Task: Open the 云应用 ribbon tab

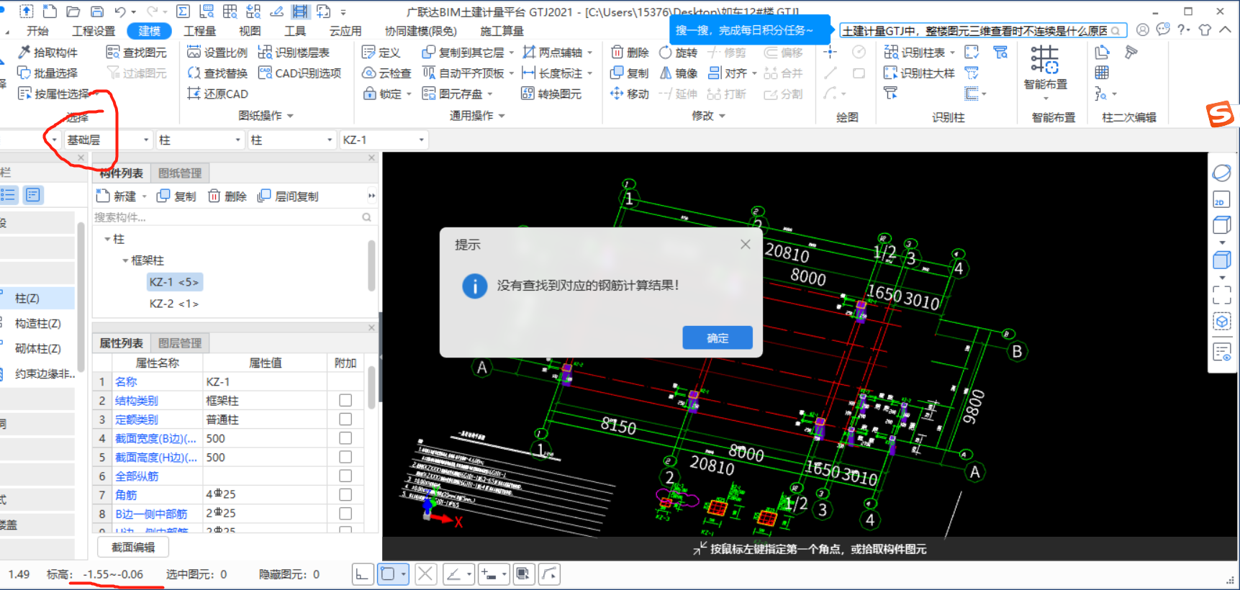Action: point(345,31)
